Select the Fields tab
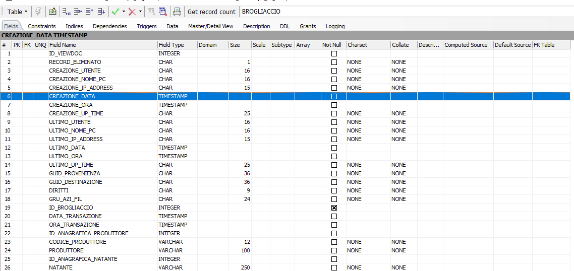Viewport: 574px width, 271px height. tap(11, 26)
